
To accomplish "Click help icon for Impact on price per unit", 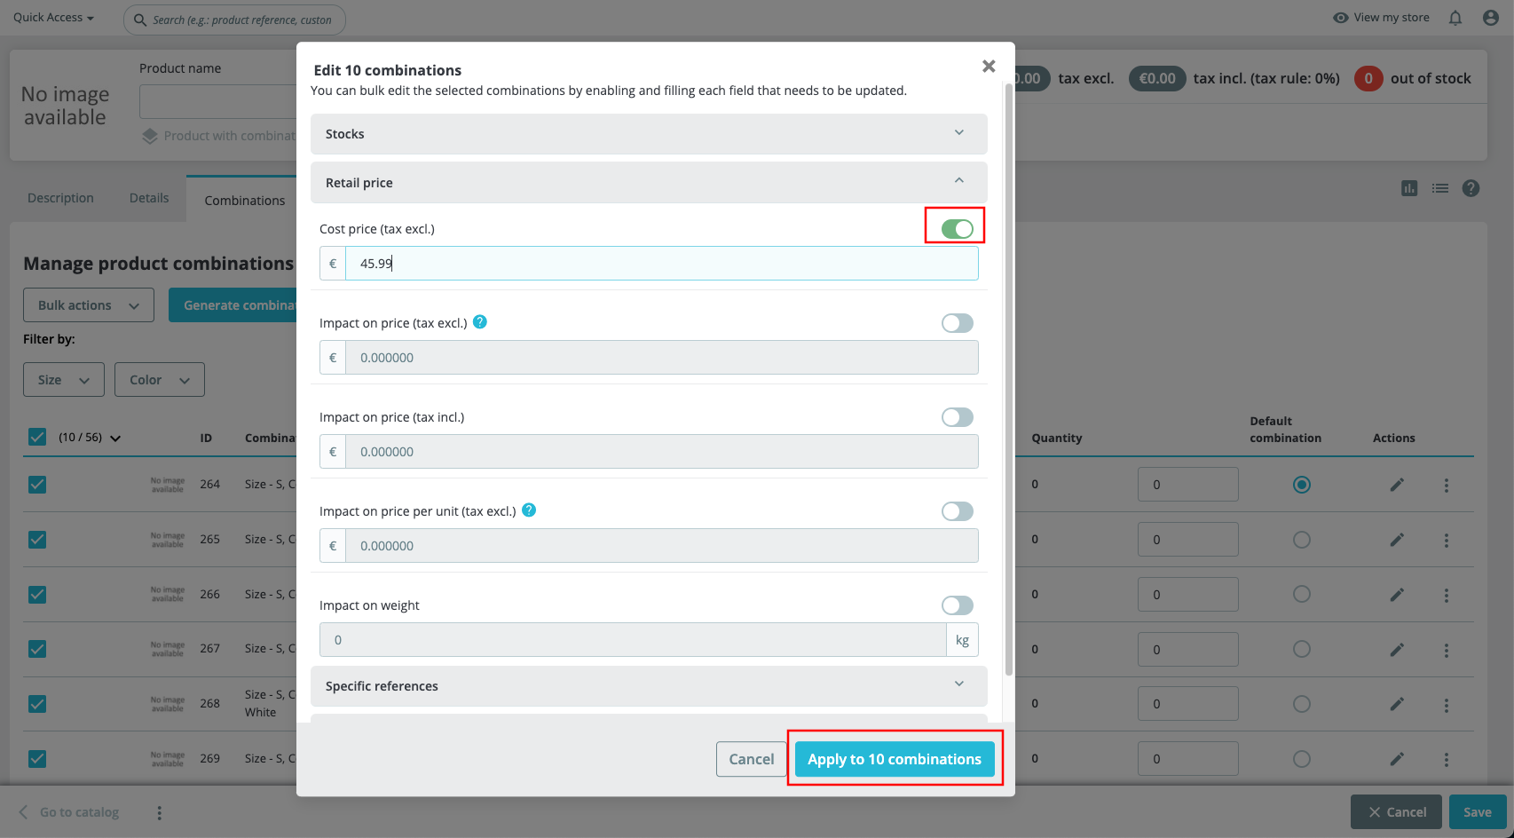I will 529,510.
